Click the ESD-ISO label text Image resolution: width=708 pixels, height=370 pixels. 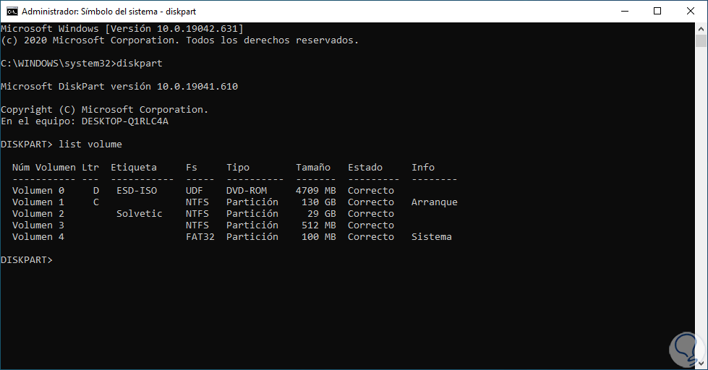click(137, 190)
